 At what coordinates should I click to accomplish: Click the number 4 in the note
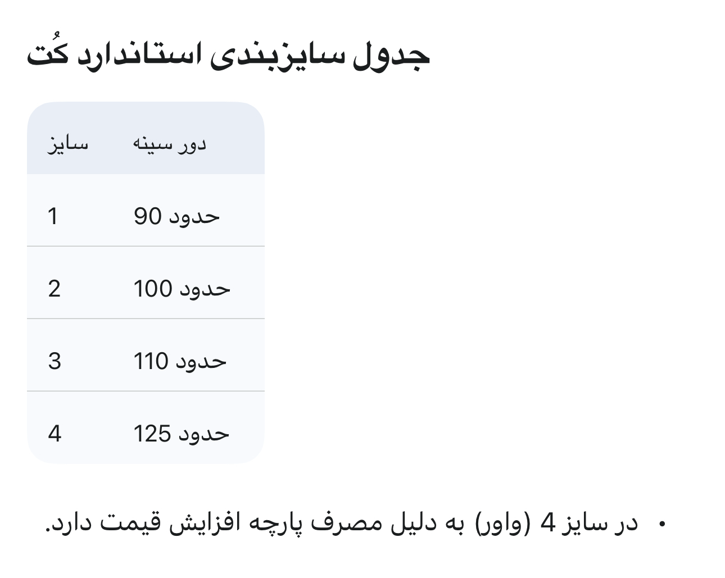[547, 524]
